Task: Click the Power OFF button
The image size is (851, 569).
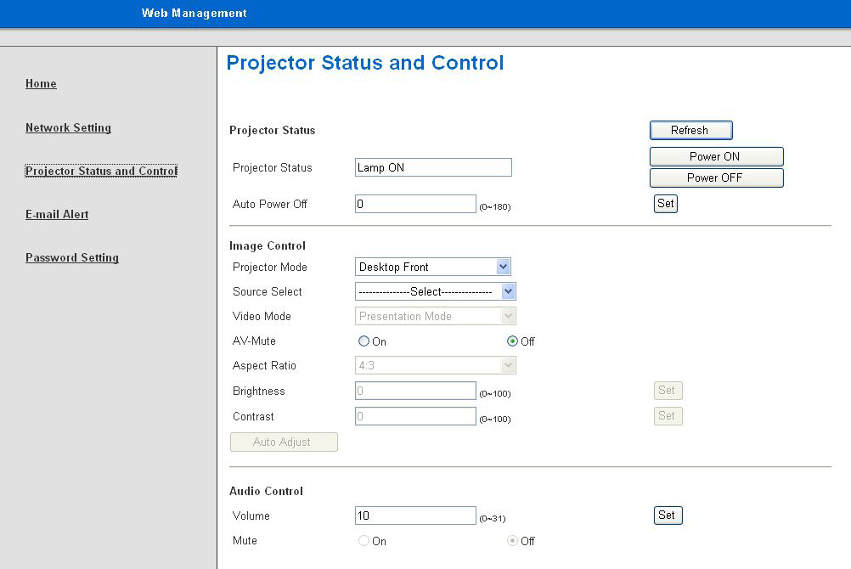Action: tap(717, 177)
